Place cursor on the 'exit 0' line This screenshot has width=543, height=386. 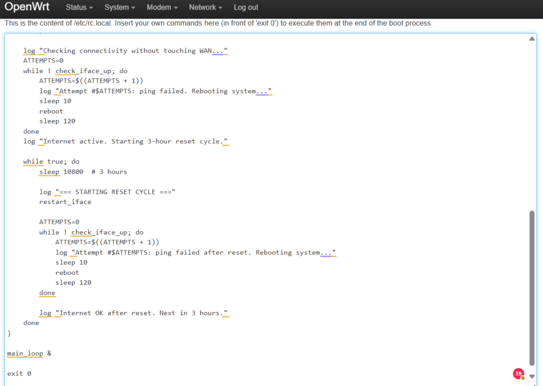point(19,373)
